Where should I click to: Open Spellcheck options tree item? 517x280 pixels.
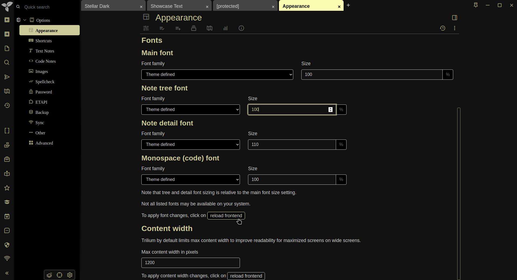click(x=45, y=82)
